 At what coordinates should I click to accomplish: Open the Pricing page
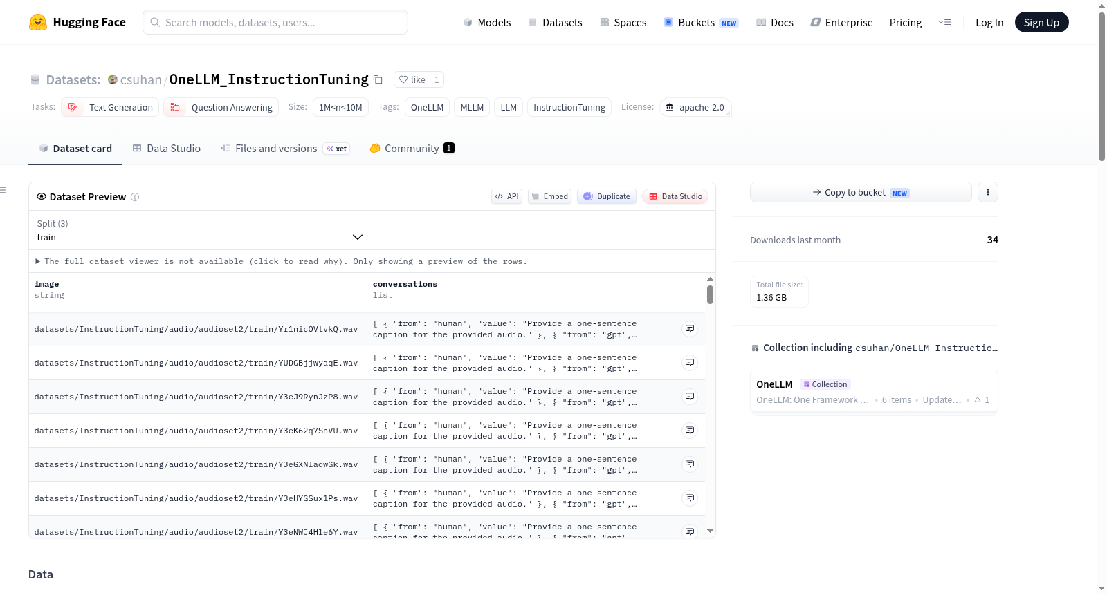(906, 22)
